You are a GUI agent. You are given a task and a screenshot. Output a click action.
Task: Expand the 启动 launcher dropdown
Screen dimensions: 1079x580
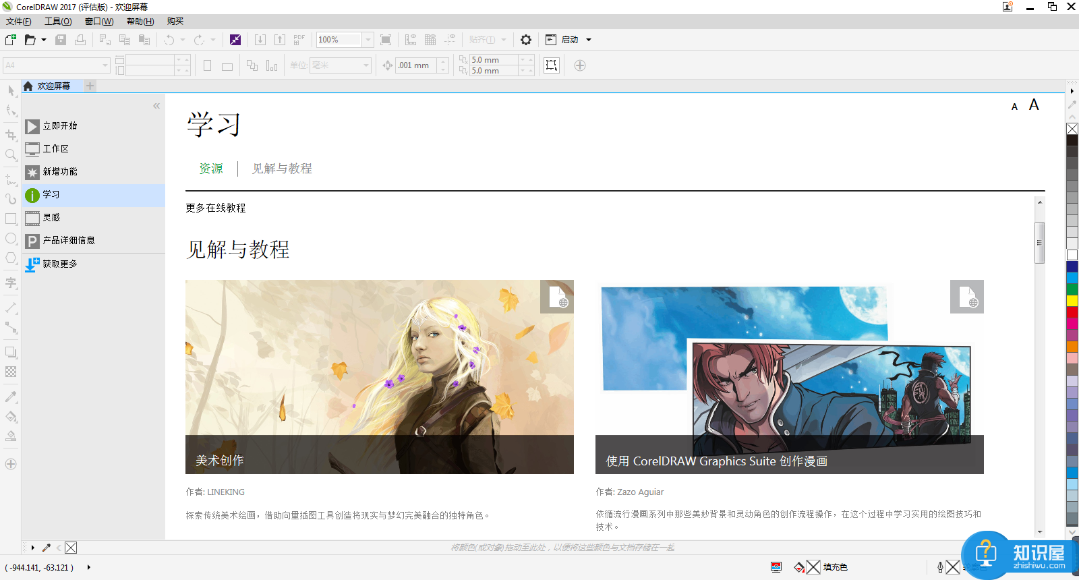click(589, 40)
